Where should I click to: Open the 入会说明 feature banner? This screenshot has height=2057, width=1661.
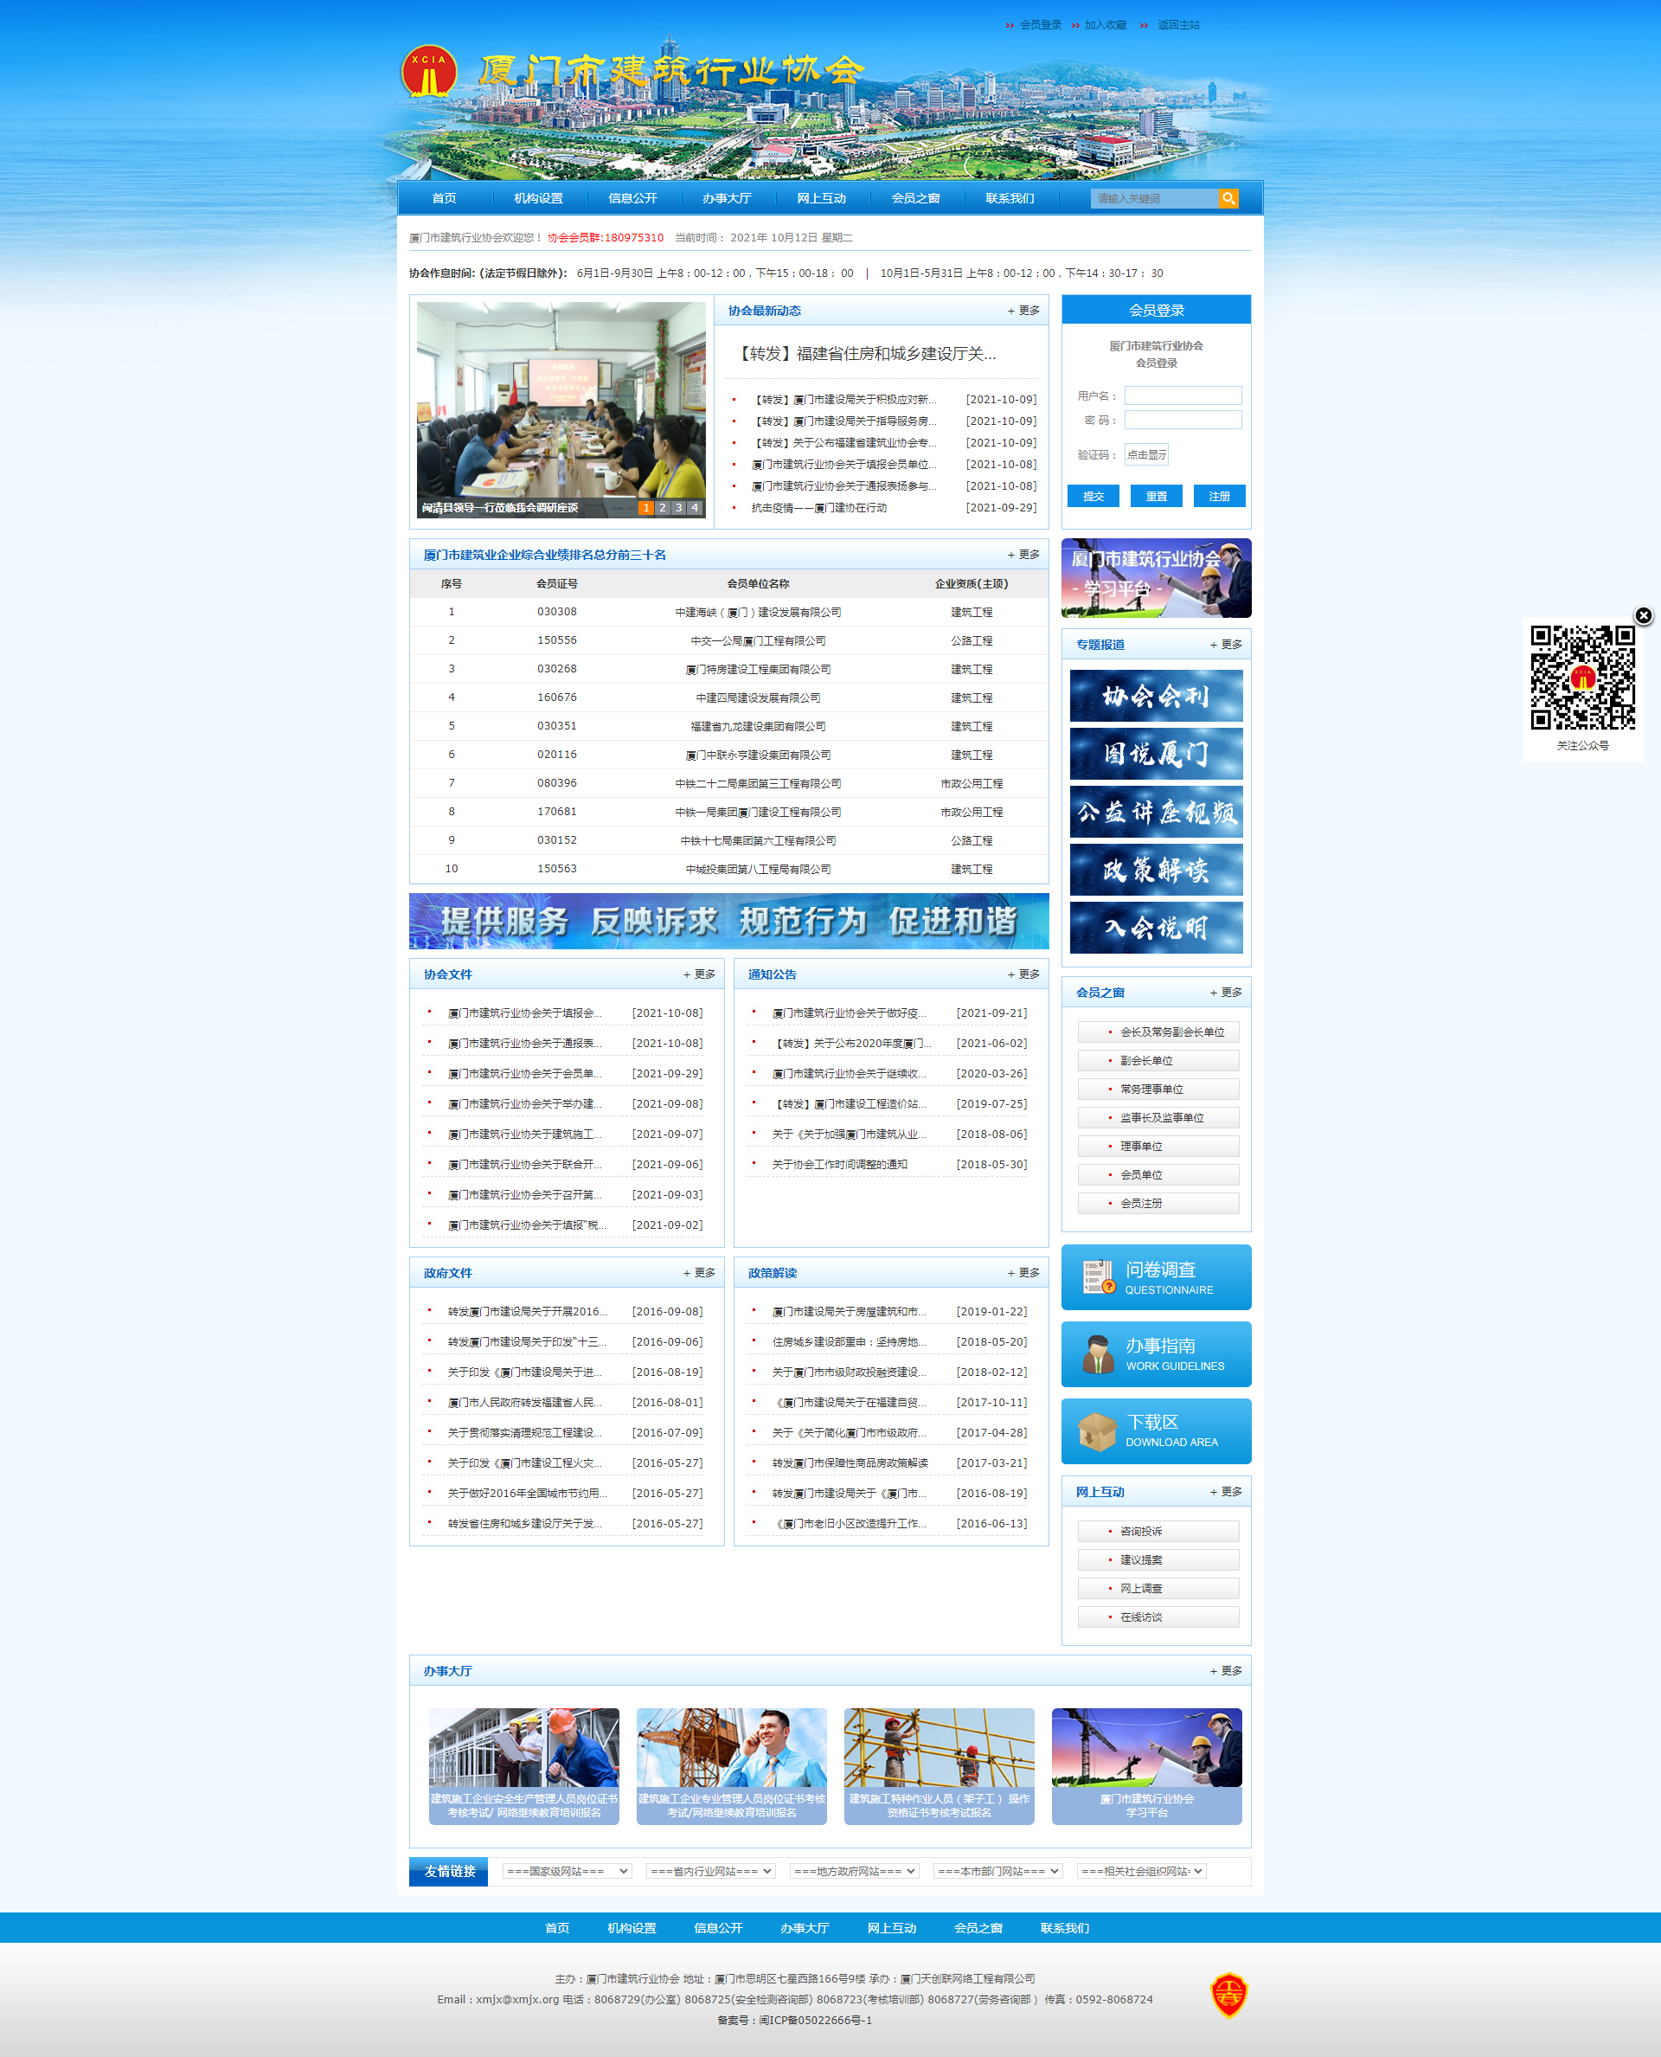(x=1156, y=928)
